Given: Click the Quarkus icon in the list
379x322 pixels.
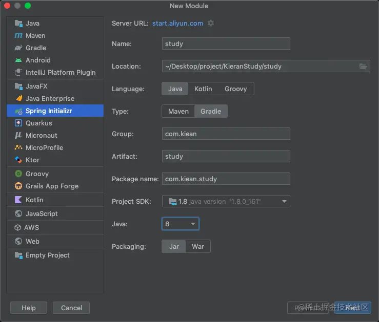Looking at the screenshot, I should (x=18, y=123).
